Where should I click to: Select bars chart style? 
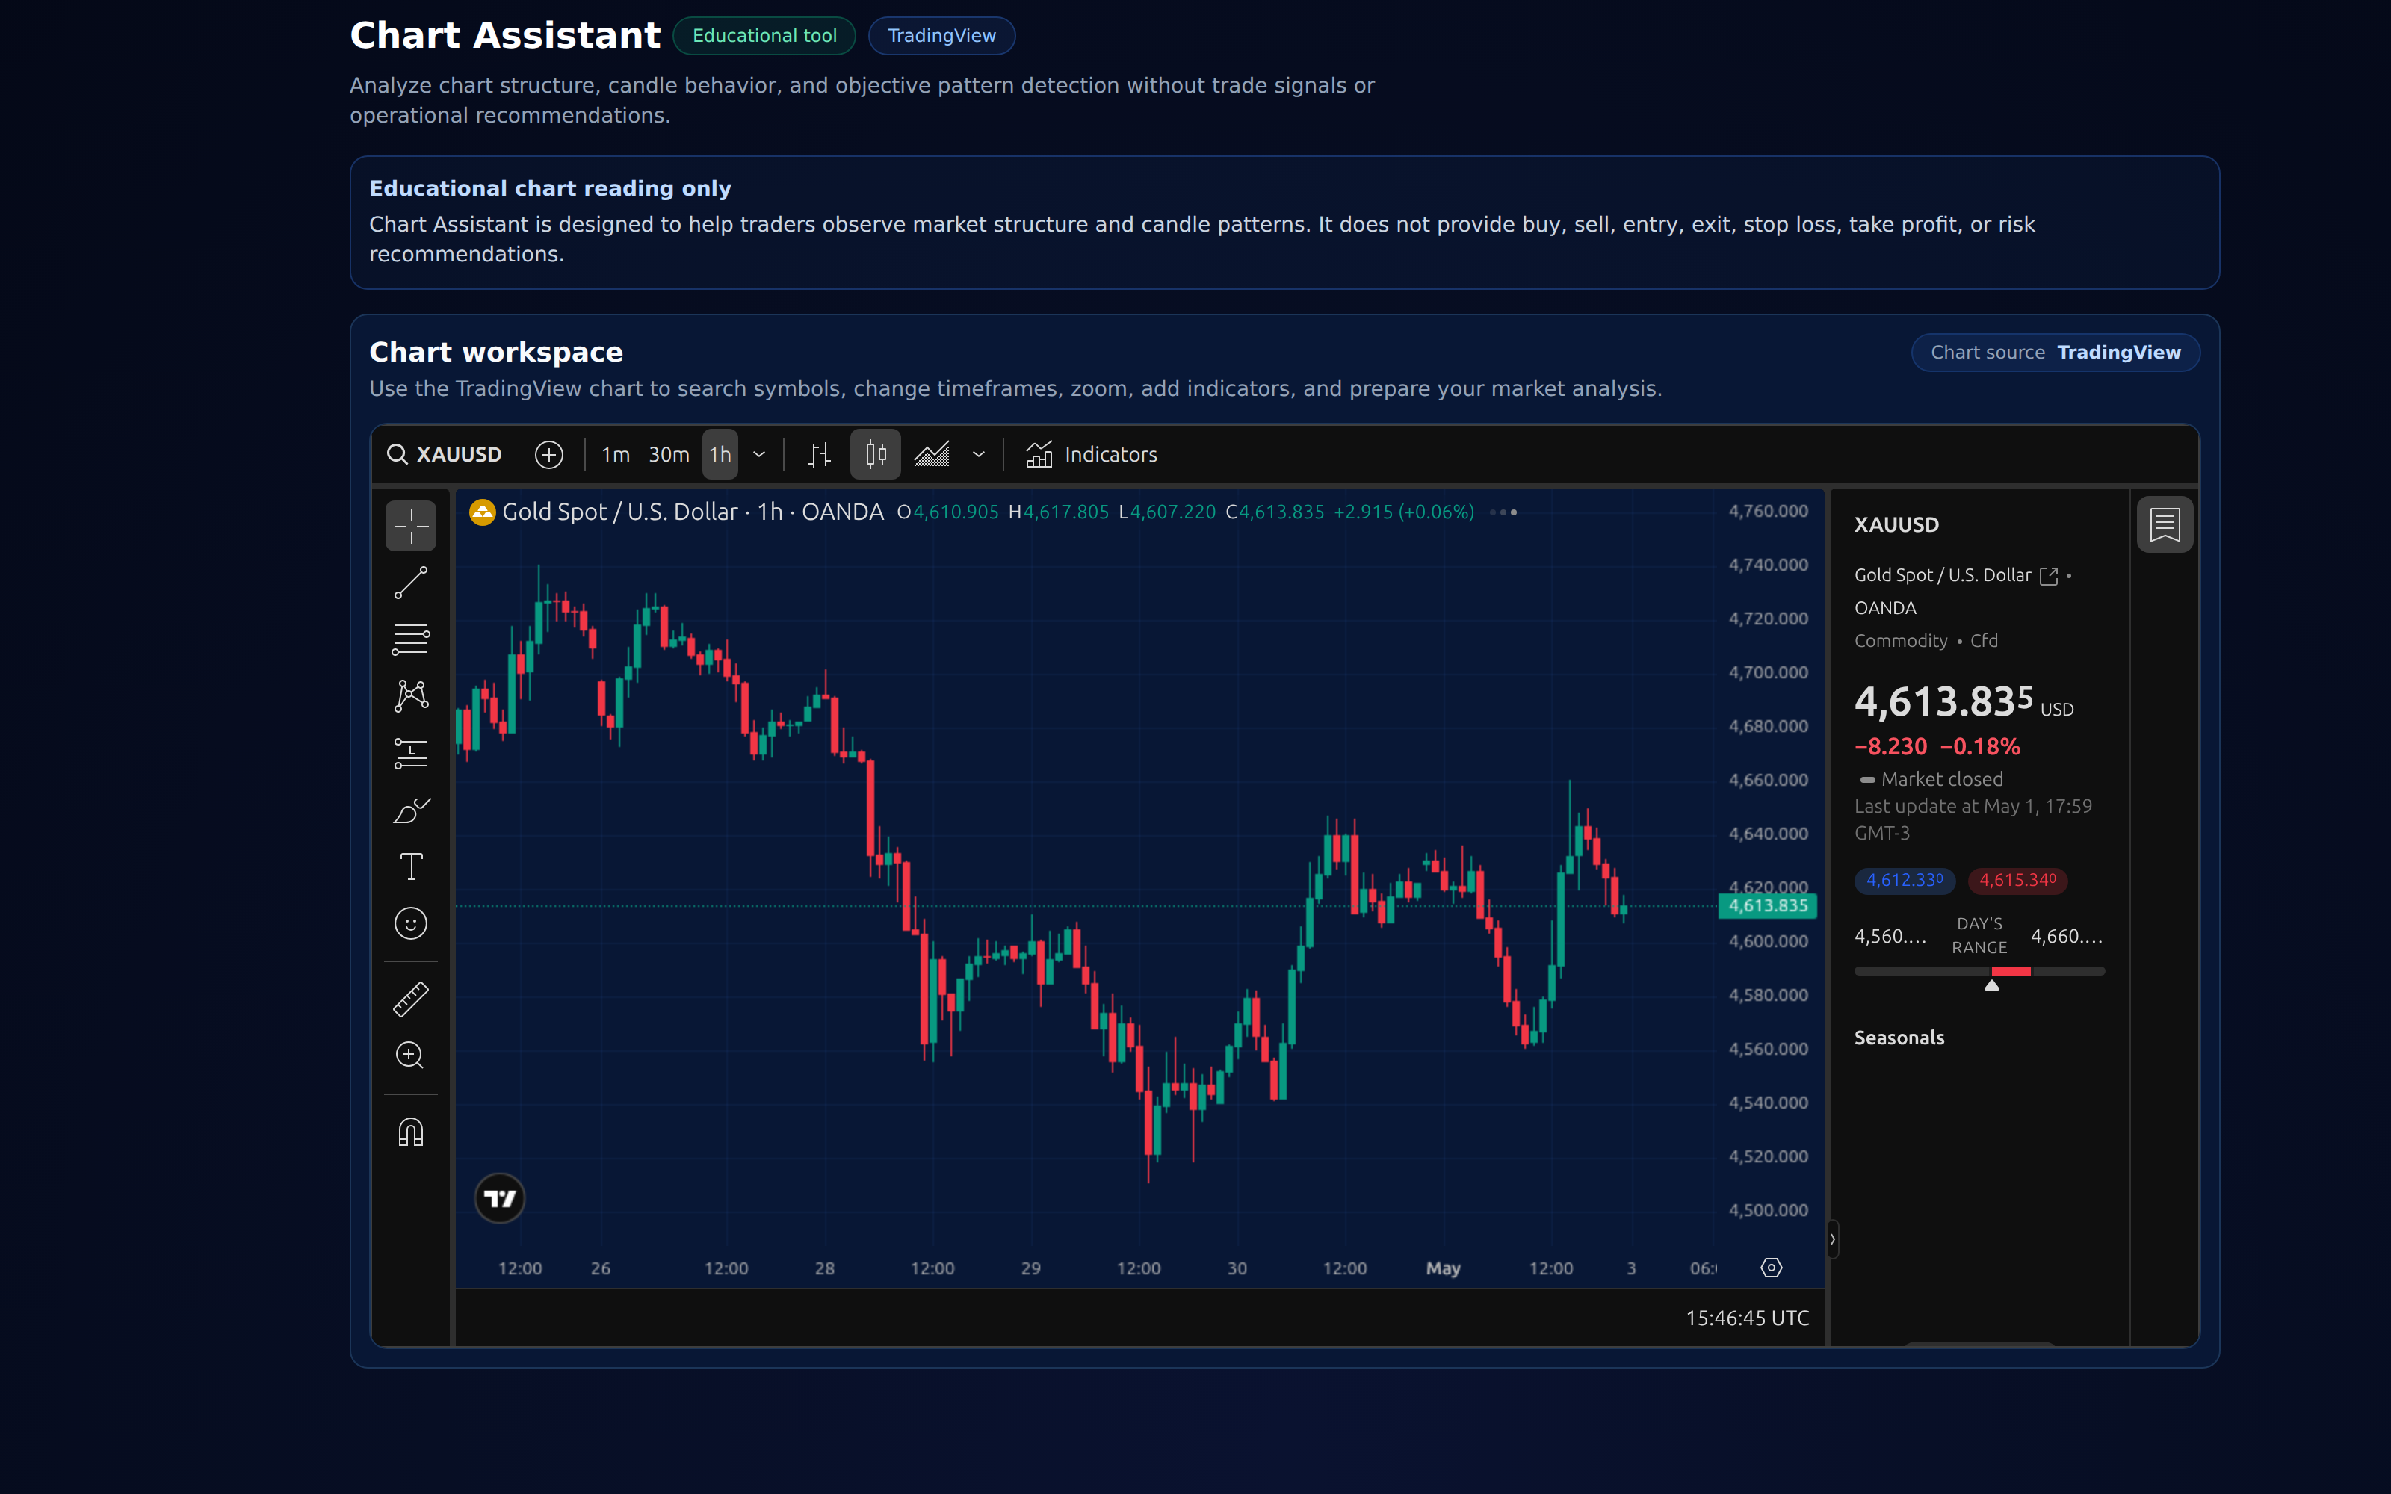pyautogui.click(x=819, y=454)
